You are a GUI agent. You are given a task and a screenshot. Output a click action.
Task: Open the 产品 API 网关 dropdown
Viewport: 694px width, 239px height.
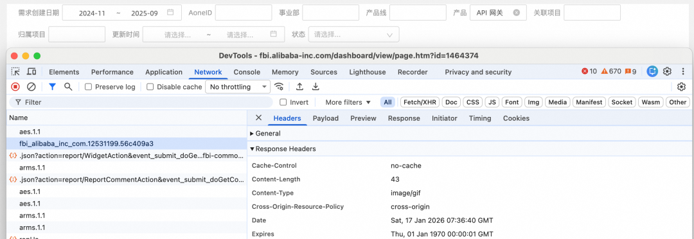pyautogui.click(x=498, y=13)
